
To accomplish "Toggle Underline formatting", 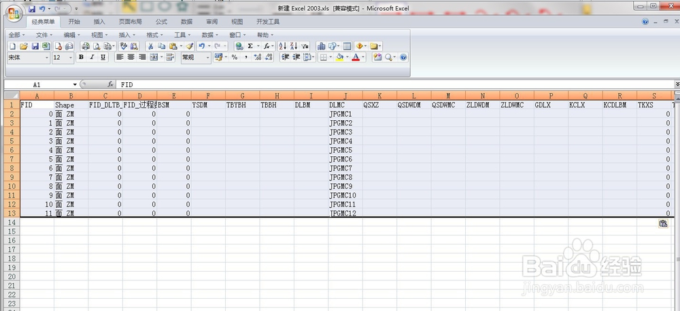I will (x=103, y=57).
